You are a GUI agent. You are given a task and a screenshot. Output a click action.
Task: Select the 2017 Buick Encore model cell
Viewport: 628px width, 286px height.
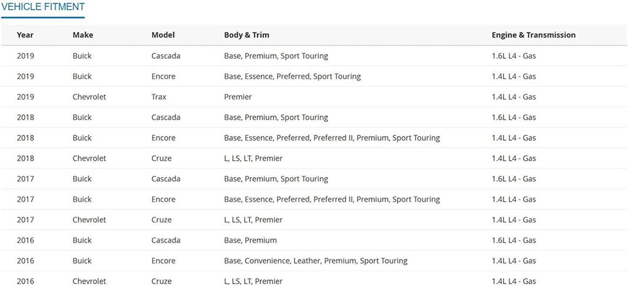pos(163,199)
